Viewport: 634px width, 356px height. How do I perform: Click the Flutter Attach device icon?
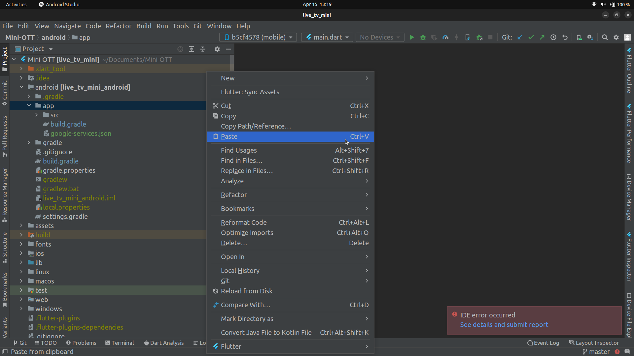[468, 37]
